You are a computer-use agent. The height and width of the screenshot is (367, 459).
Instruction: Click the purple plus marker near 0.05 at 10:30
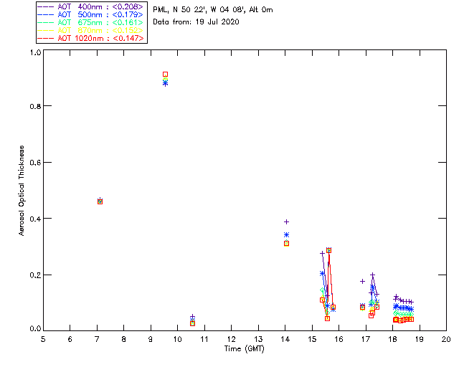pos(192,317)
